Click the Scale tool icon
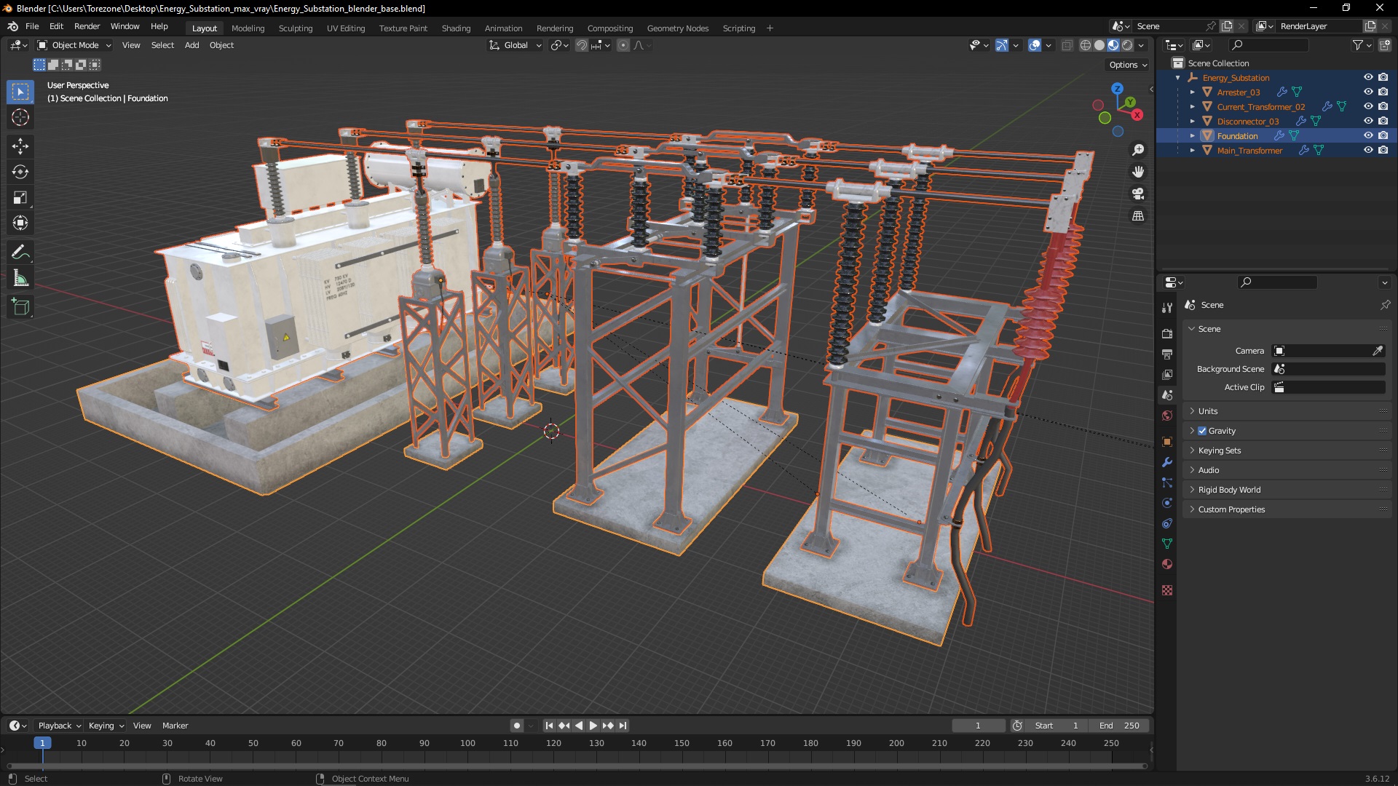Viewport: 1398px width, 786px height. [x=21, y=198]
